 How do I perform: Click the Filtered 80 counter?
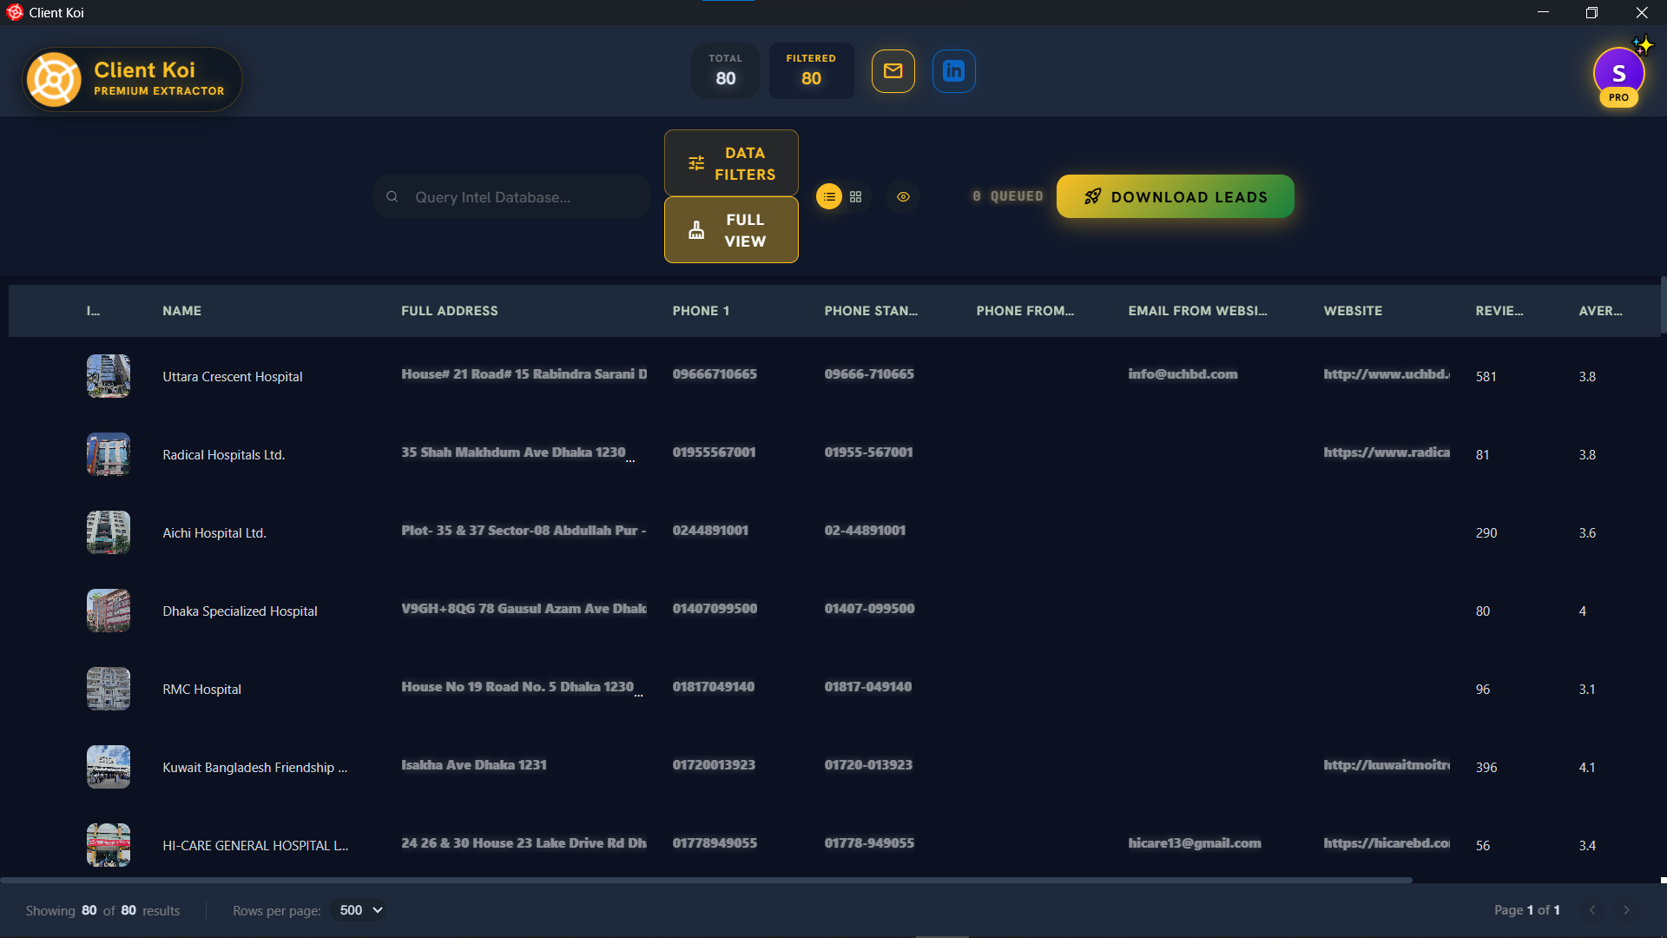tap(811, 71)
